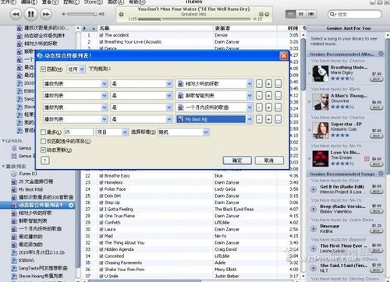Click the 最近播放的 smart playlist icon

(14, 237)
